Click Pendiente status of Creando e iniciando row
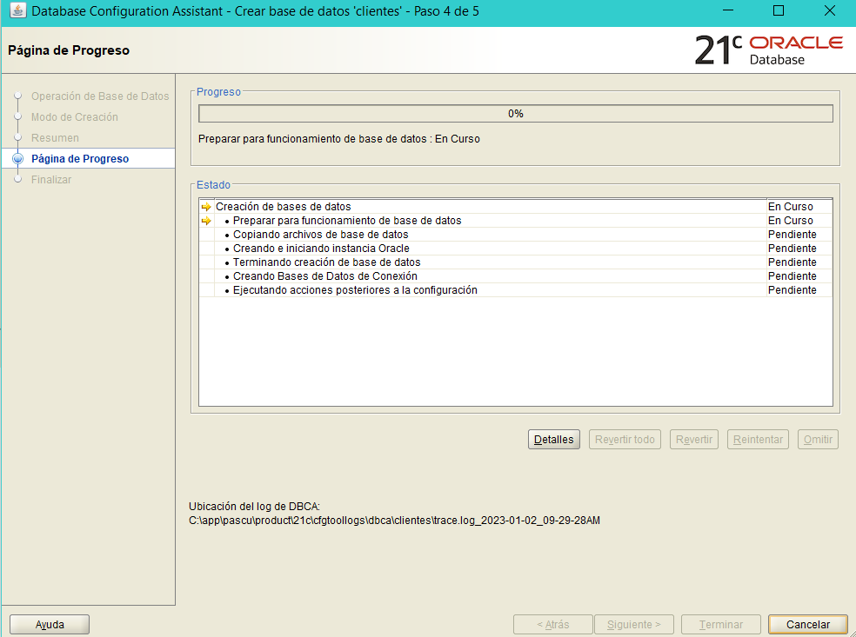This screenshot has height=637, width=856. [x=792, y=249]
